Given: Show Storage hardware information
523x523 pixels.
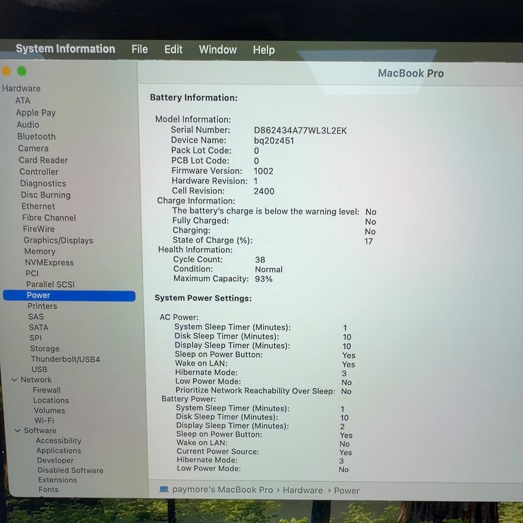Looking at the screenshot, I should [45, 349].
